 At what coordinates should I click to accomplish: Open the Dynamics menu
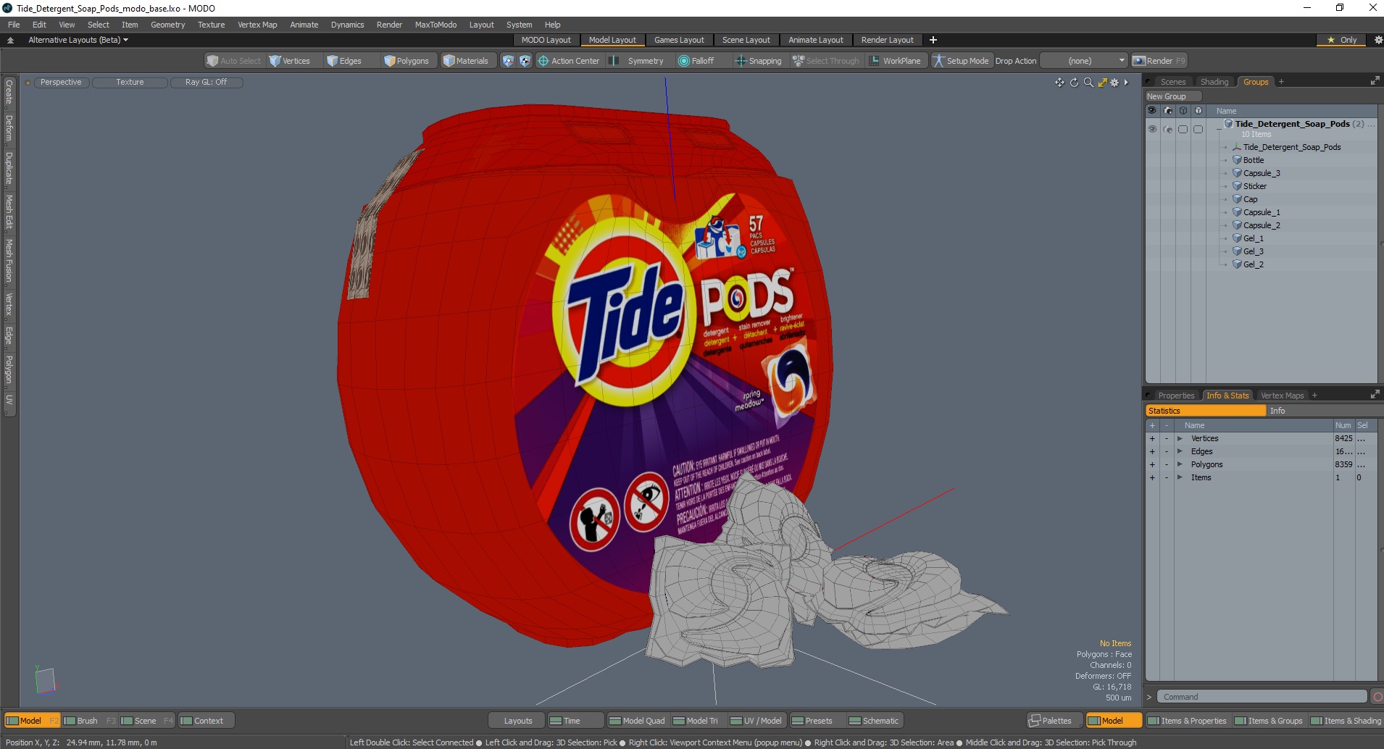click(347, 25)
